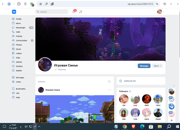Click the Videos sidebar icon
This screenshot has width=180, height=130.
click(13, 53)
